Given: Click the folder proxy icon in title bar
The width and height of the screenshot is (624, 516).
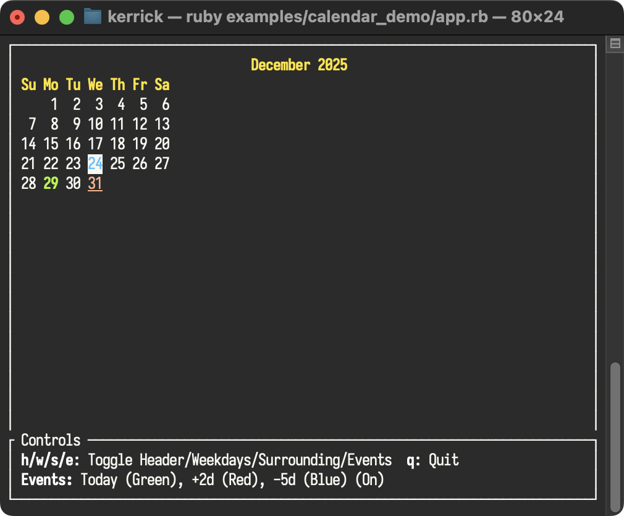Looking at the screenshot, I should pos(93,17).
